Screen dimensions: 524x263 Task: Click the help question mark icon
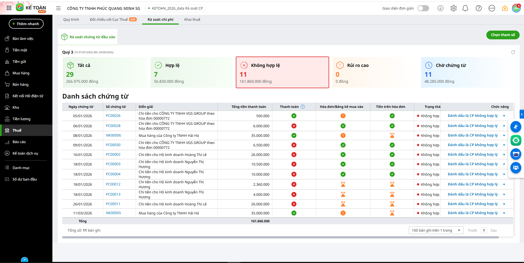click(x=478, y=8)
